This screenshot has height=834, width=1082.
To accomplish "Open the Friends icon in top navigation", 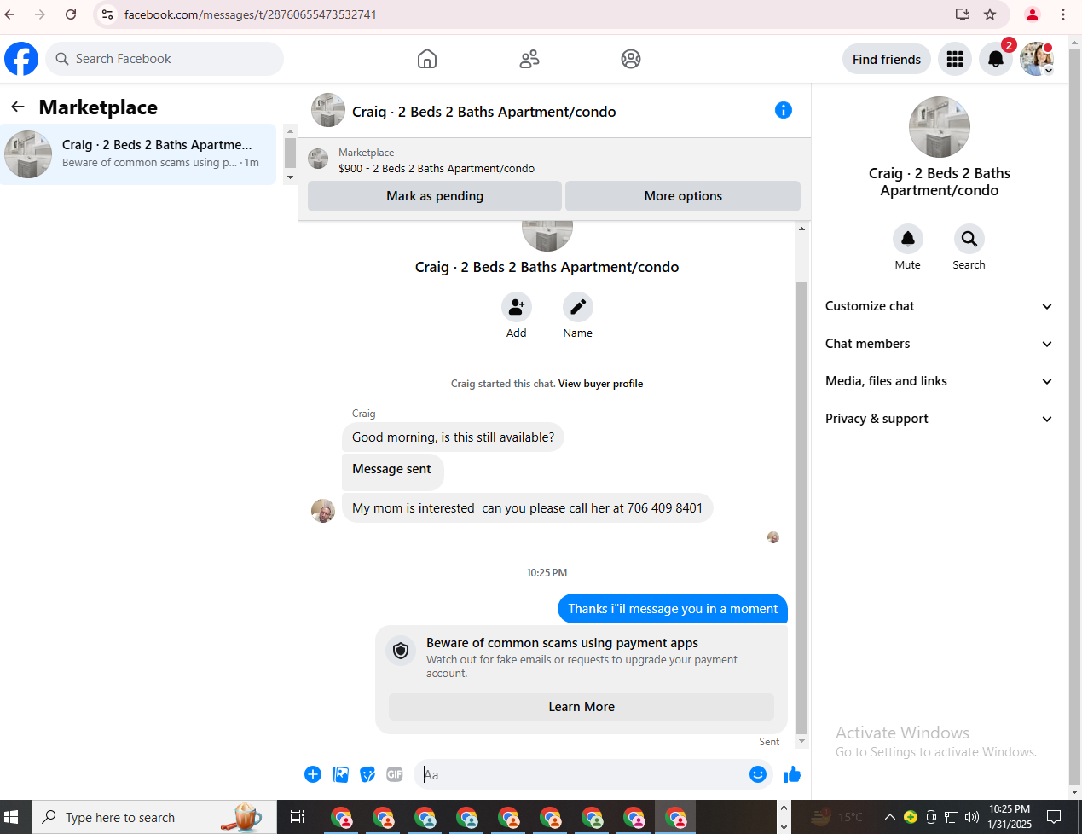I will (x=529, y=59).
